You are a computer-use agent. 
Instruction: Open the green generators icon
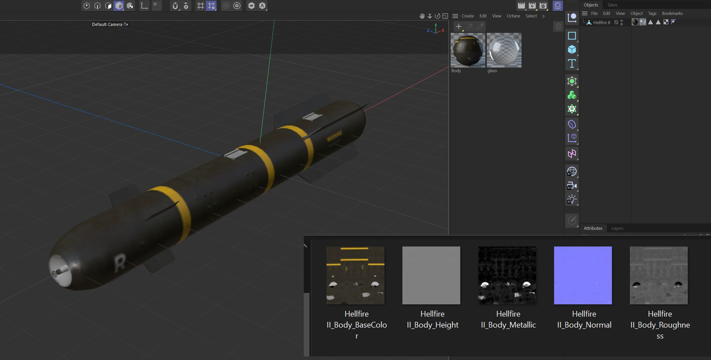572,81
